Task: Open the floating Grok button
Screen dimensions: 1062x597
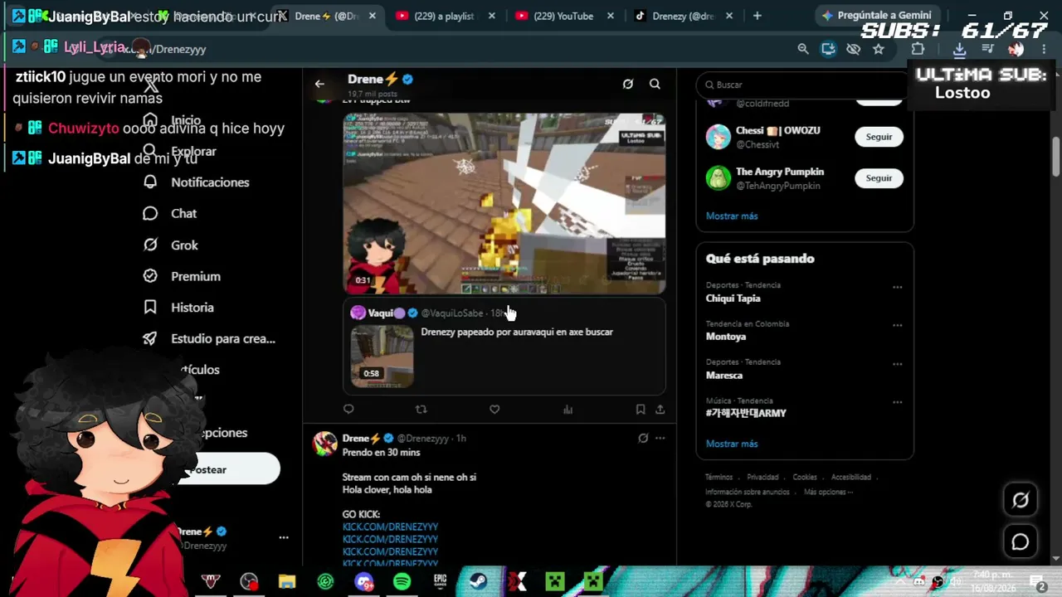Action: tap(1021, 500)
